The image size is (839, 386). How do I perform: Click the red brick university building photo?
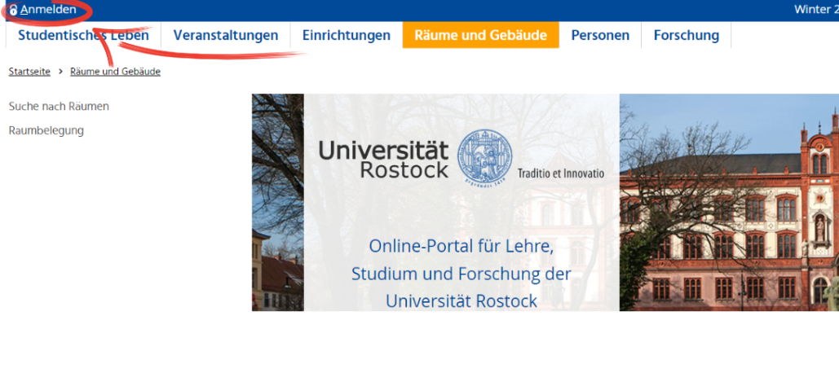729,203
